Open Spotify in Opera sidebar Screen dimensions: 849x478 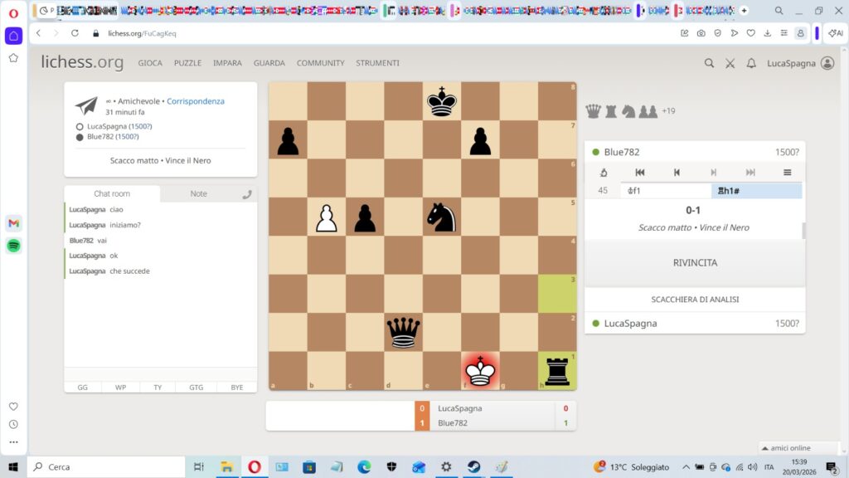click(13, 246)
